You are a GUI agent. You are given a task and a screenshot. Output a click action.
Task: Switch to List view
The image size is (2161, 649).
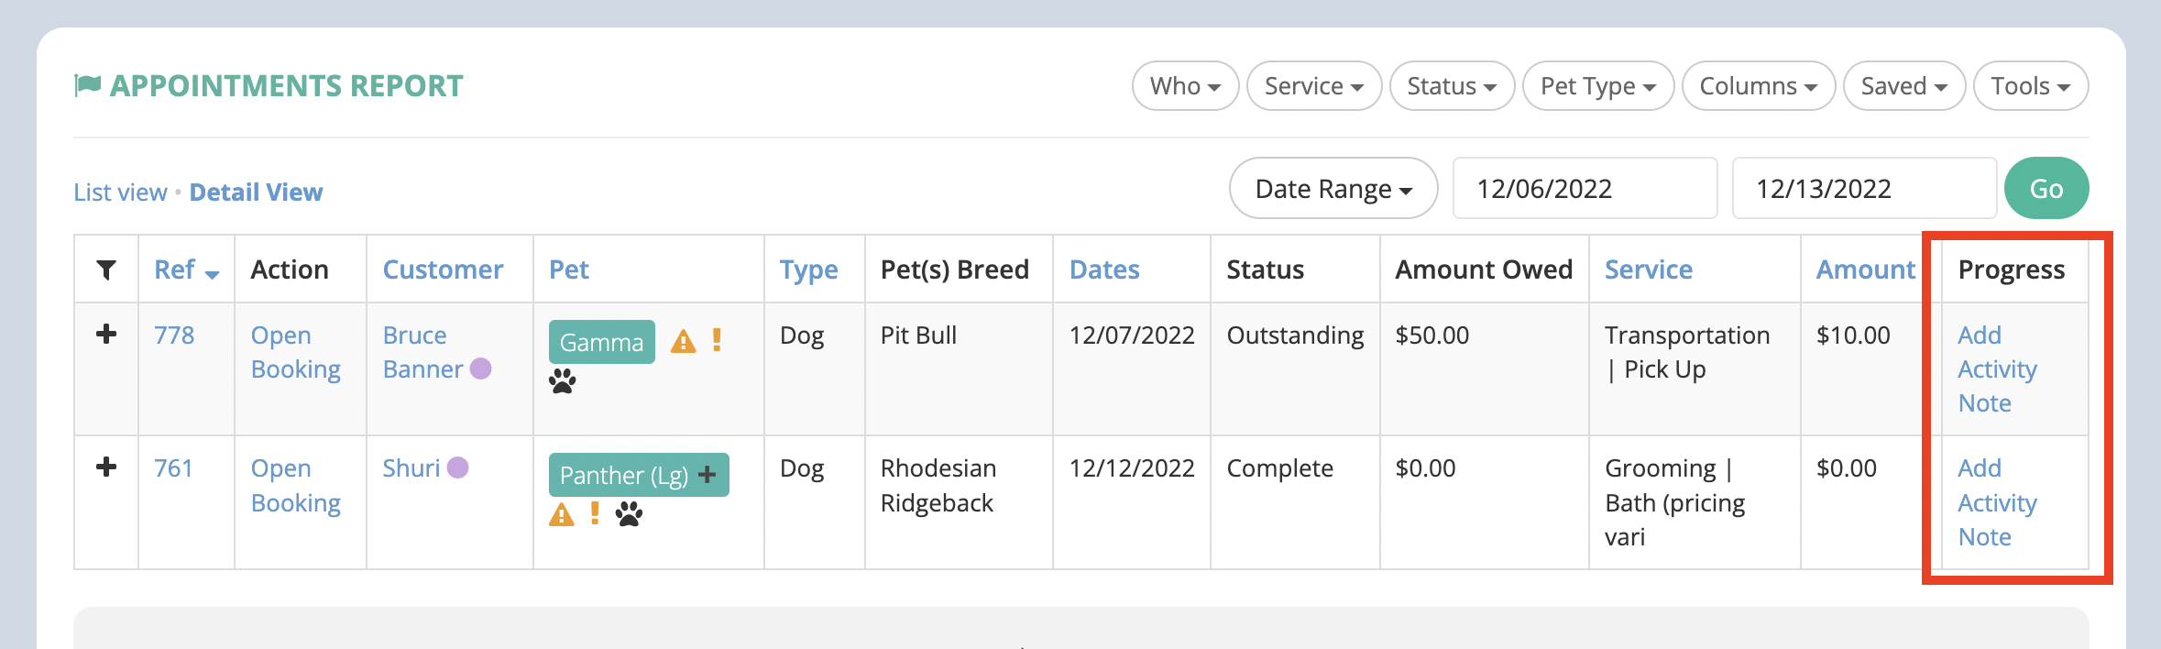tap(120, 192)
